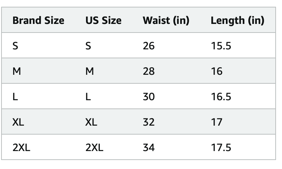Click the waist value 28

149,71
